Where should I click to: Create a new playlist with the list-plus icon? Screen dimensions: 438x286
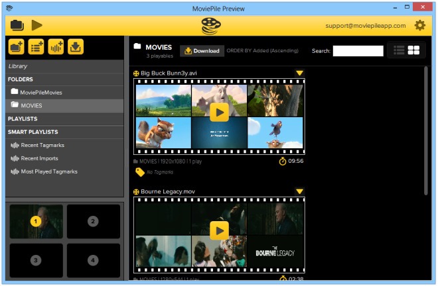36,47
